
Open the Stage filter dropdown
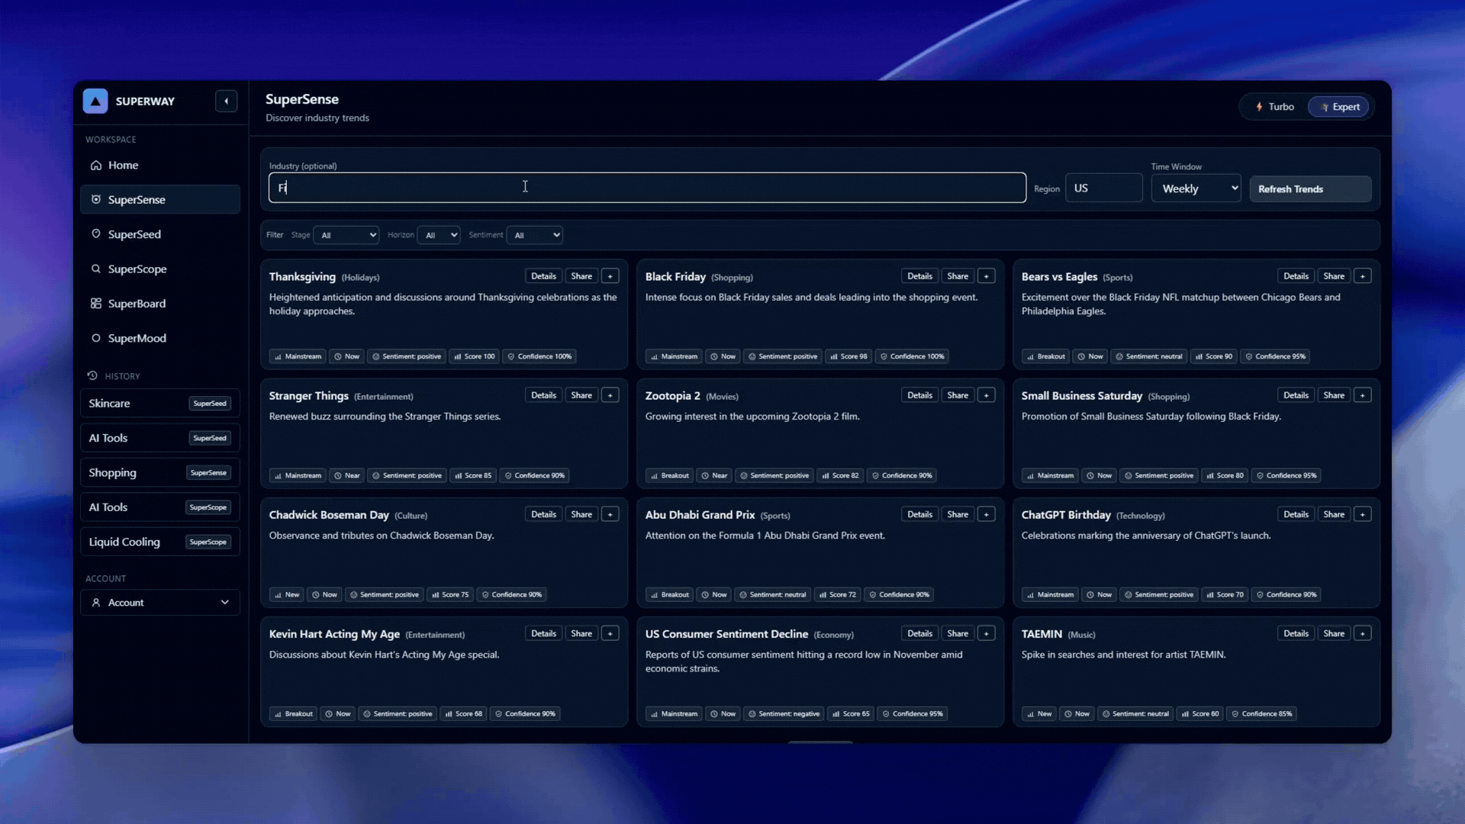click(x=347, y=235)
